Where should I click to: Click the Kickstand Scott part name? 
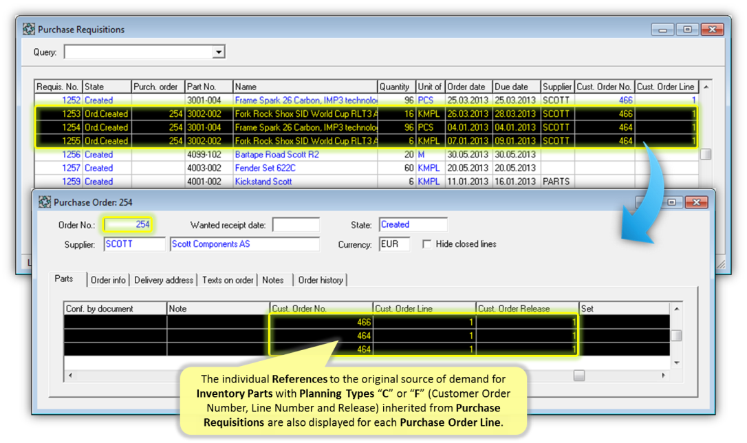tap(263, 182)
